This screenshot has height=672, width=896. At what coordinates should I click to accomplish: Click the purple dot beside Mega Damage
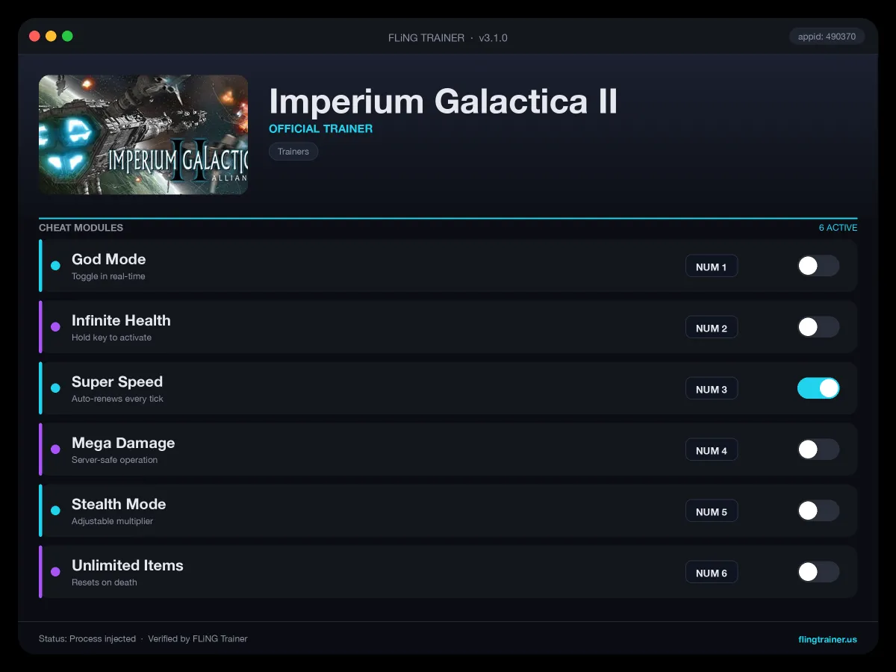point(55,449)
